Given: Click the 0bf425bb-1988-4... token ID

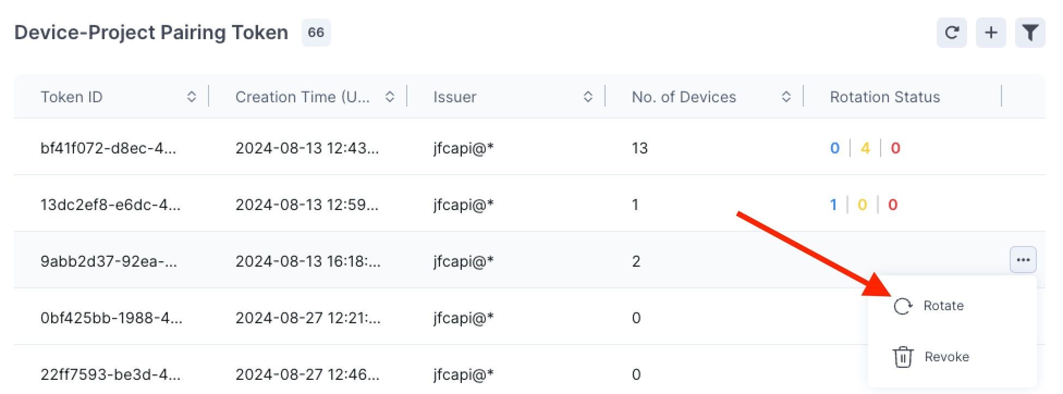Looking at the screenshot, I should pyautogui.click(x=111, y=318).
